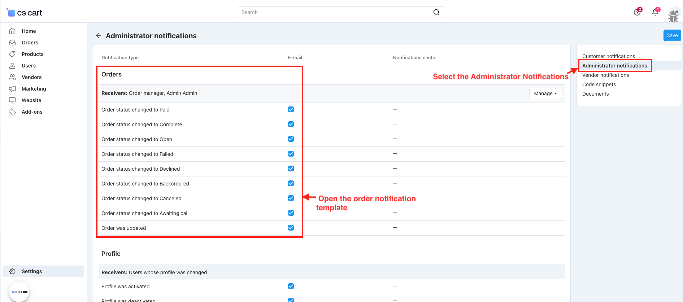Click the Marketing megaphone icon
The height and width of the screenshot is (302, 683).
[x=12, y=89]
